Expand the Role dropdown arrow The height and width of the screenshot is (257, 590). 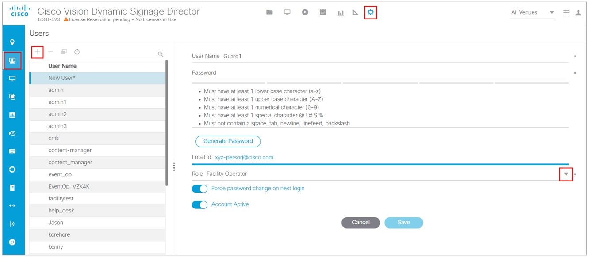[x=566, y=174]
